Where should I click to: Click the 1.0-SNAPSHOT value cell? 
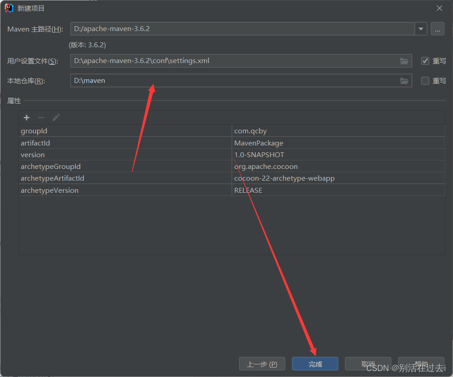[338, 155]
